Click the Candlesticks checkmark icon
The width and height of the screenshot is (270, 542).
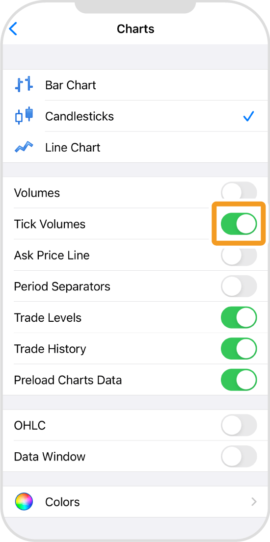point(248,116)
